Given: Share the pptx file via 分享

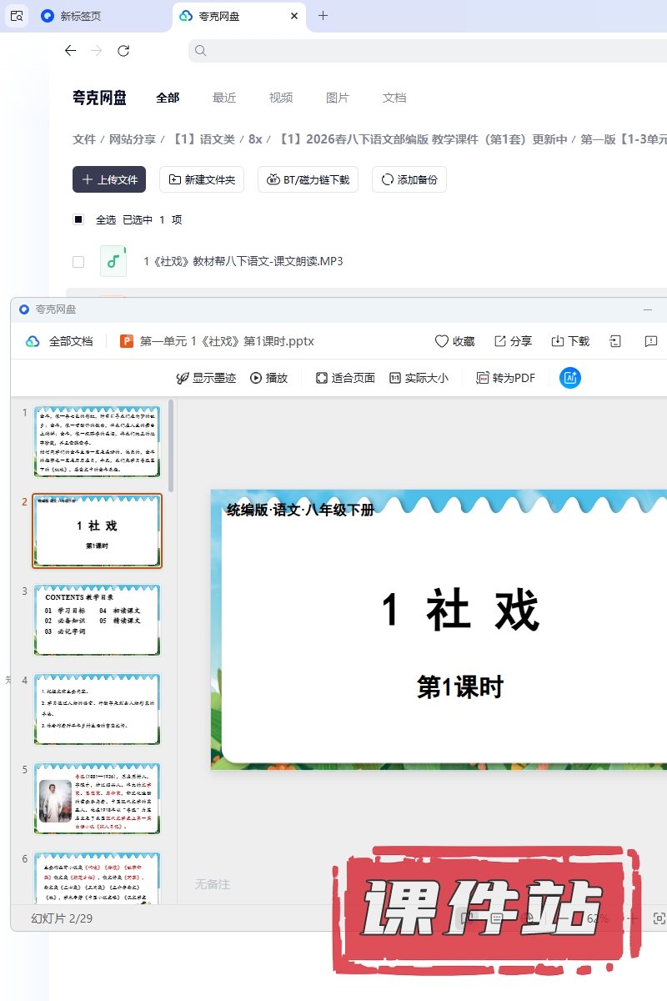Looking at the screenshot, I should click(x=513, y=341).
